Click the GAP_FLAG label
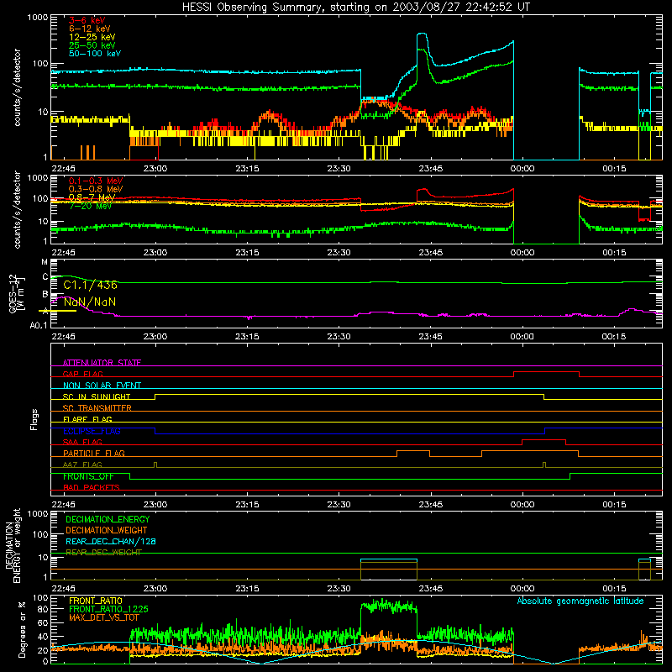This screenshot has width=672, height=672. [x=82, y=374]
